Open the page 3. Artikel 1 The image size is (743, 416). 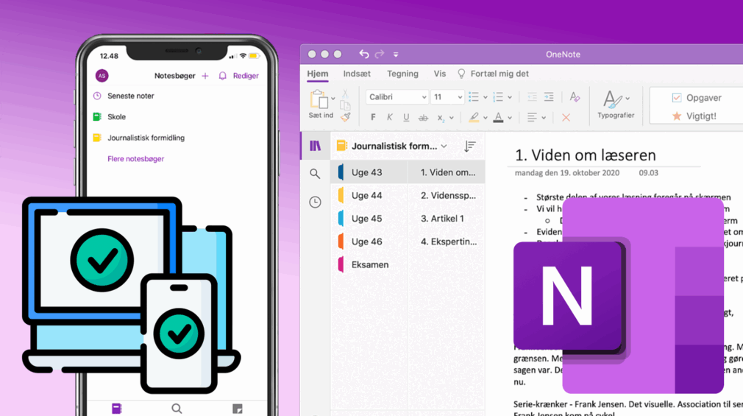[447, 219]
